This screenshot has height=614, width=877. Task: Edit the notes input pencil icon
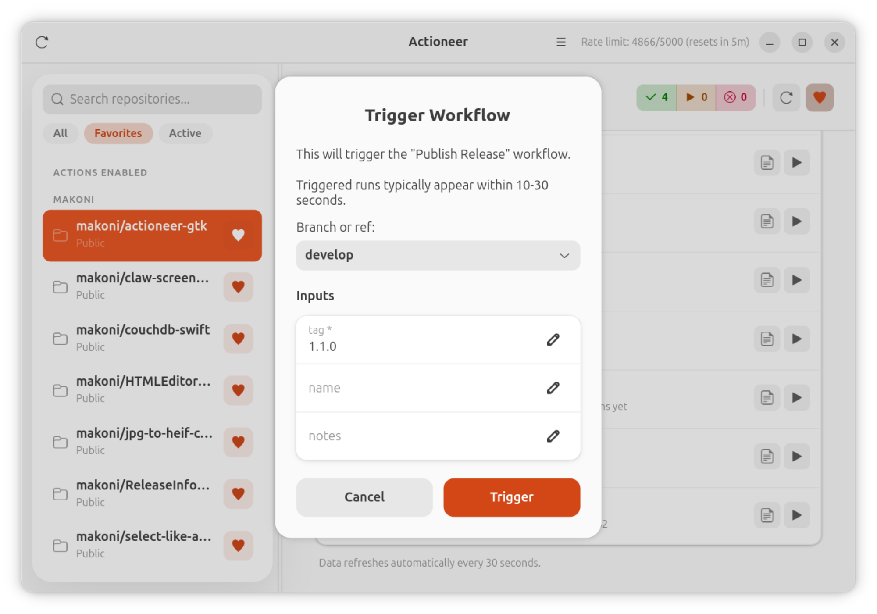553,436
